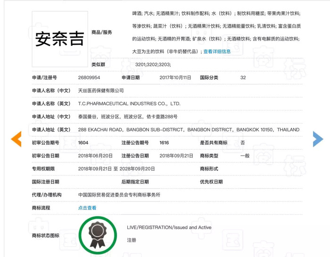
Task: Click the 代理/办理机构 label
Action: (47, 195)
